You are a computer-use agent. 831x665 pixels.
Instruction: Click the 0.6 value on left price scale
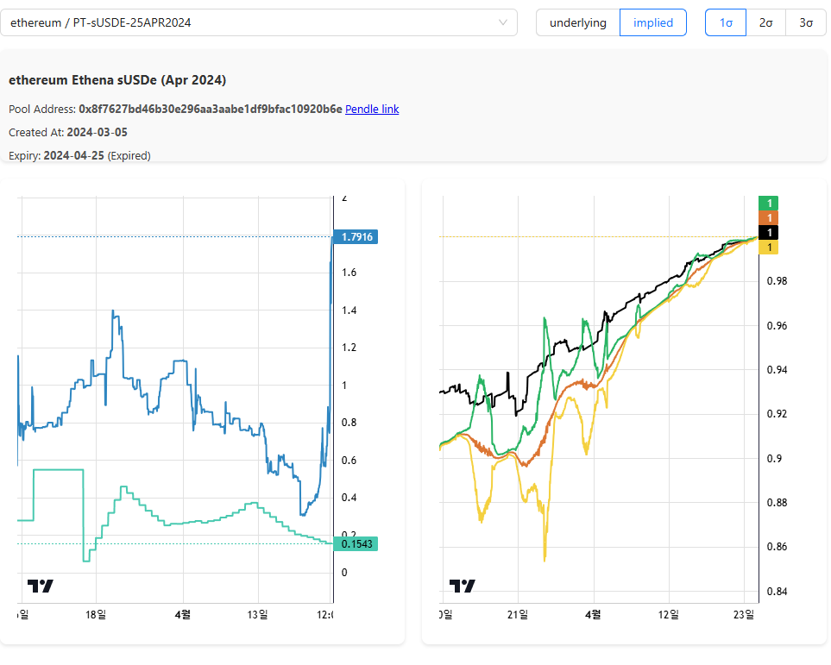click(349, 460)
